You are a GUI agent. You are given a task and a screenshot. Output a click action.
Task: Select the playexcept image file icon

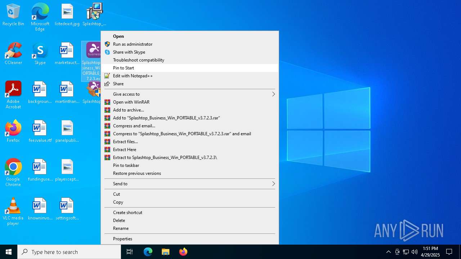(67, 171)
